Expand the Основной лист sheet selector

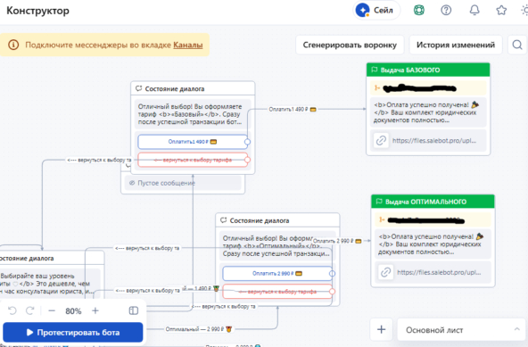pos(461,330)
